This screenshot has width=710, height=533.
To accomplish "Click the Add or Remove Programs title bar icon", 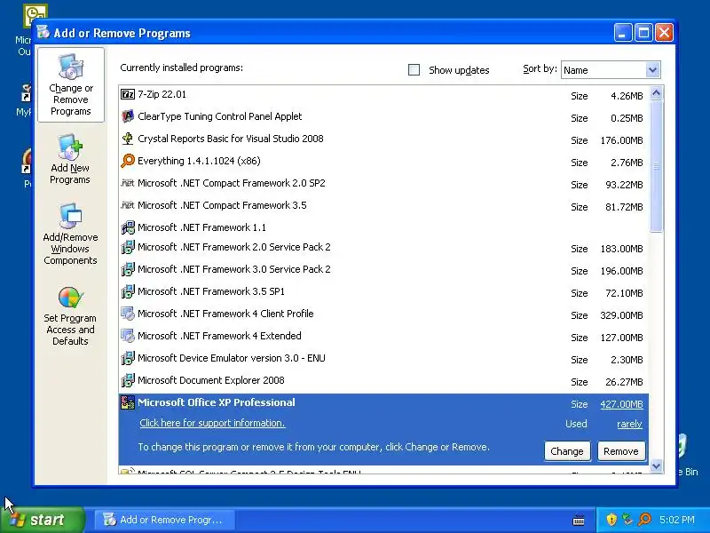I will tap(43, 32).
